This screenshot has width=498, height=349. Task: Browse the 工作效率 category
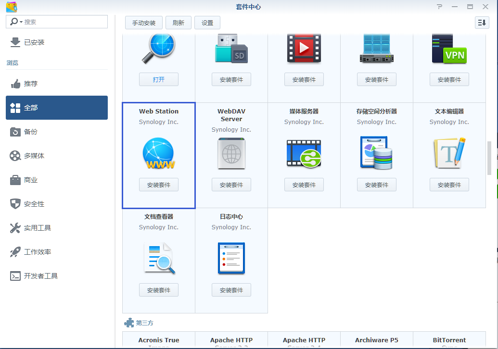tap(57, 252)
